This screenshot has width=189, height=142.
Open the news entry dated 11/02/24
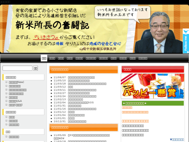(82, 96)
